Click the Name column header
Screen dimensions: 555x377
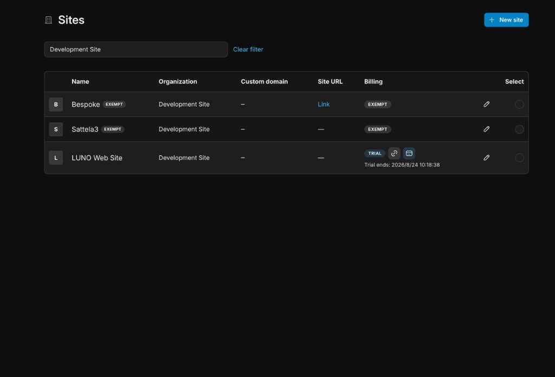[x=80, y=81]
